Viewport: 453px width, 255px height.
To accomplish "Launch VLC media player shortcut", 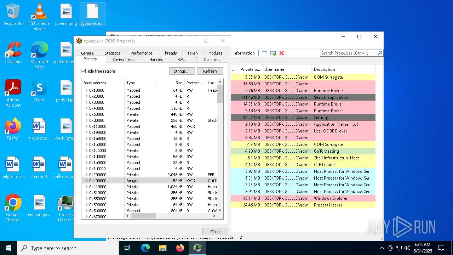I will pyautogui.click(x=39, y=17).
